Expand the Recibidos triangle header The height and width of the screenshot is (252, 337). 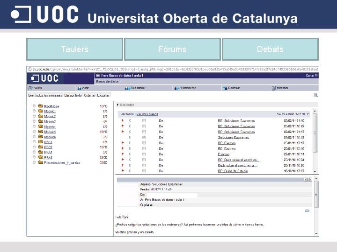117,105
